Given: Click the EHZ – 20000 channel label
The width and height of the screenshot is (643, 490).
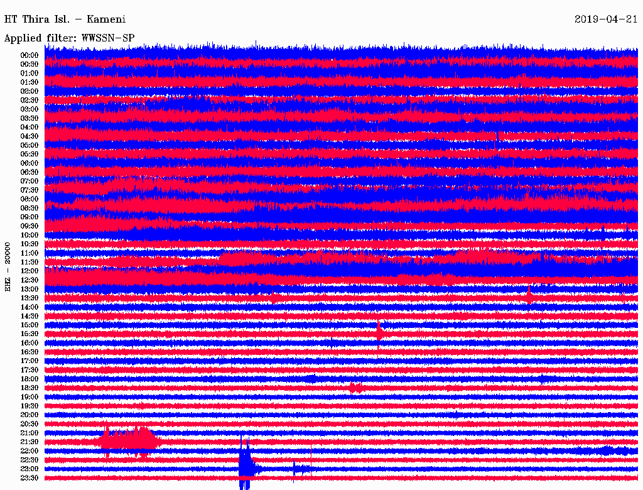Looking at the screenshot, I should point(8,267).
